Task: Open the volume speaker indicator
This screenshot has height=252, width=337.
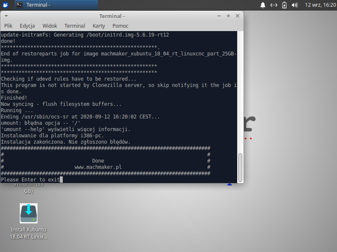Action: click(295, 5)
